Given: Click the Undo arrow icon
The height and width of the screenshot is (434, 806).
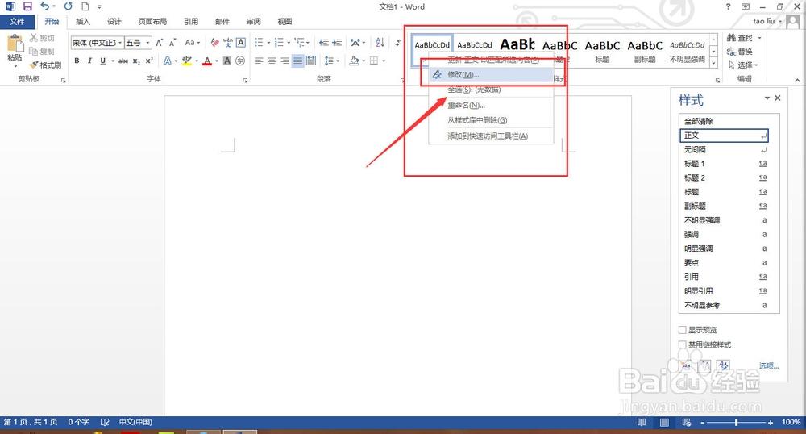Looking at the screenshot, I should tap(44, 6).
